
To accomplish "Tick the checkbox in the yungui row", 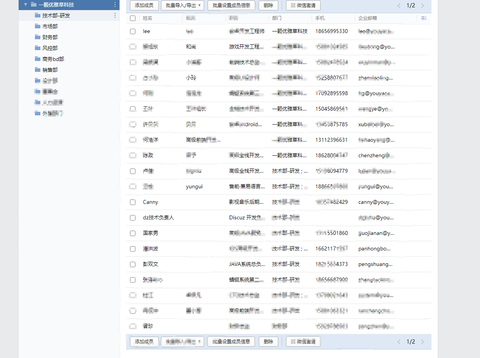I will coord(133,186).
